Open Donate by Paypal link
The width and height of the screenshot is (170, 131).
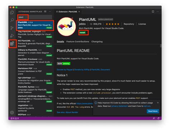coord(65,70)
